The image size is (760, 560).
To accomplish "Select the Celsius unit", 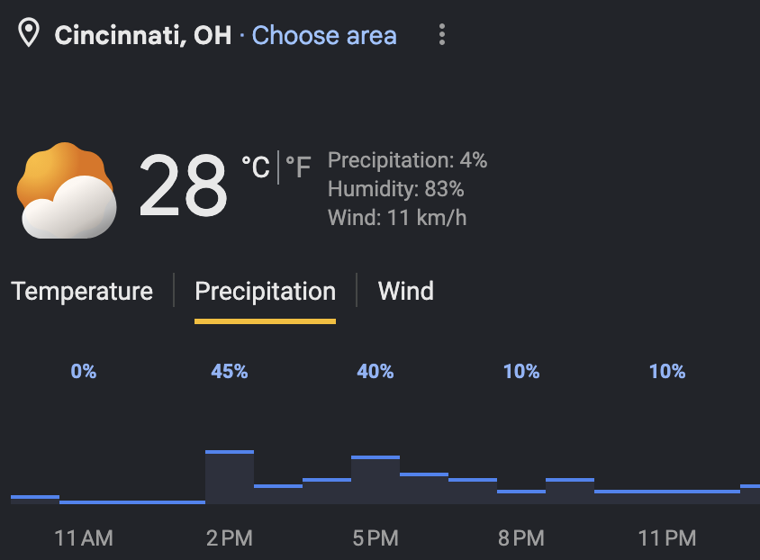I will pos(256,167).
